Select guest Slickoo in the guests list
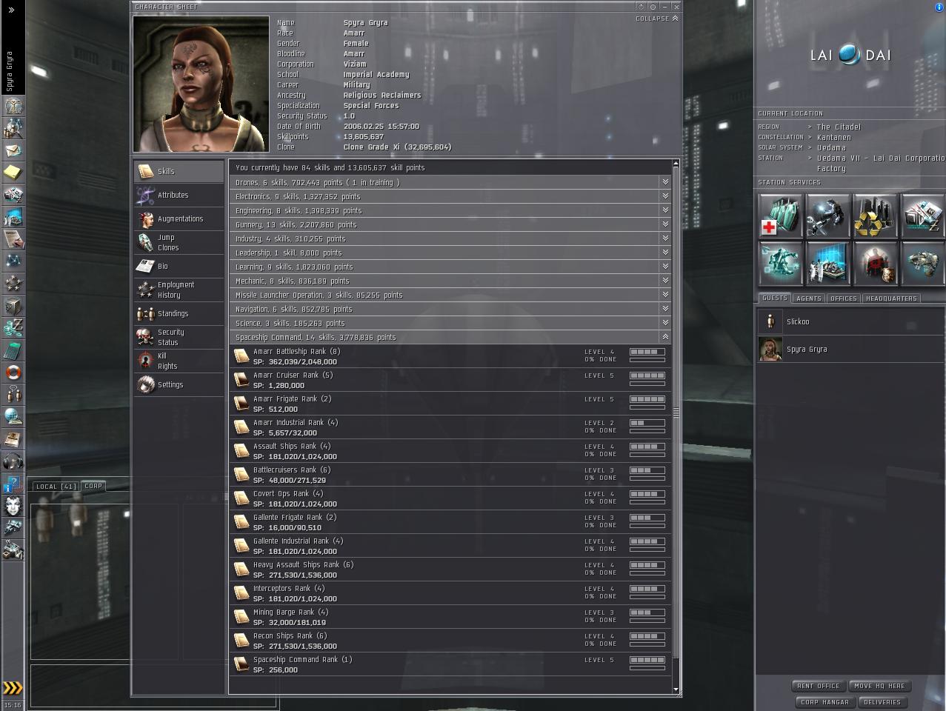This screenshot has height=711, width=946. (850, 321)
